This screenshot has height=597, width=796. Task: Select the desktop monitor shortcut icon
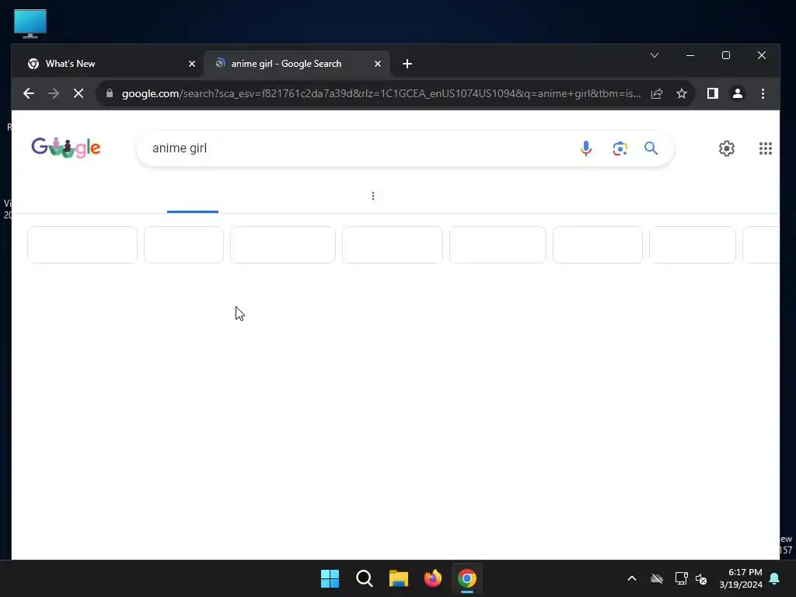coord(30,24)
